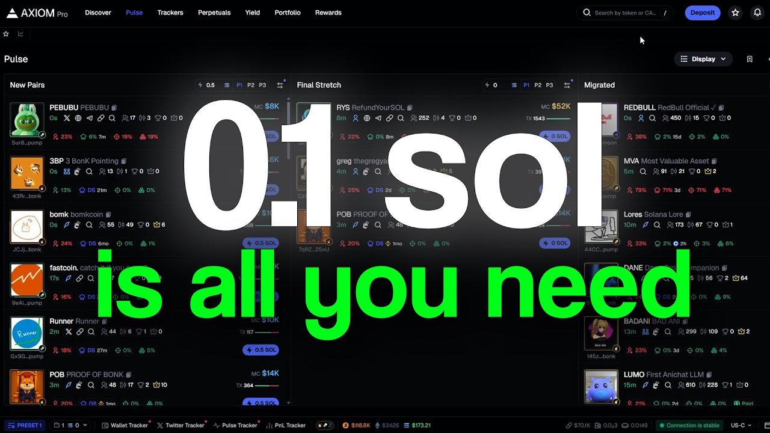This screenshot has width=770, height=433.
Task: Click the chart icon under the Axiom logo
Action: coord(20,34)
